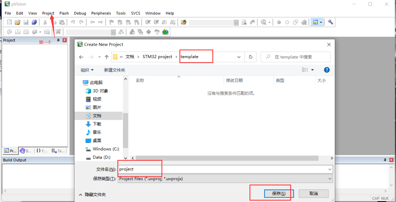This screenshot has width=396, height=202.
Task: Click the Configuration wrench icon
Action: pyautogui.click(x=330, y=22)
